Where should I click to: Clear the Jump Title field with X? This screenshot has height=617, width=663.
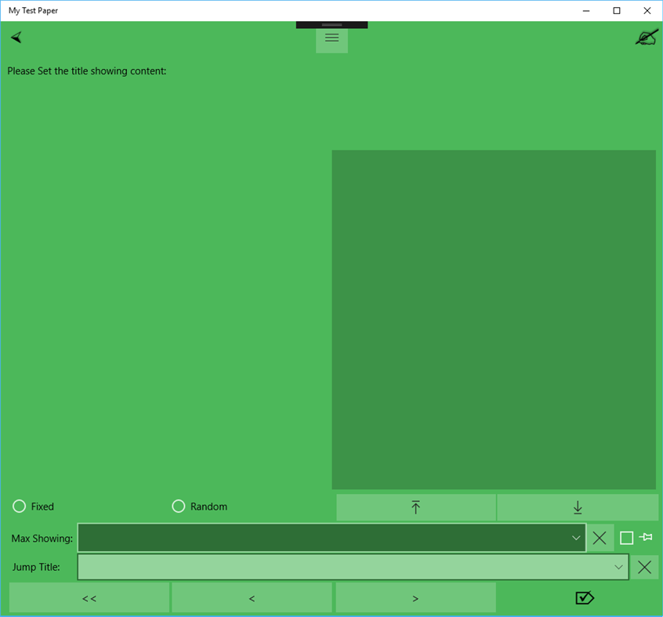[x=644, y=567]
